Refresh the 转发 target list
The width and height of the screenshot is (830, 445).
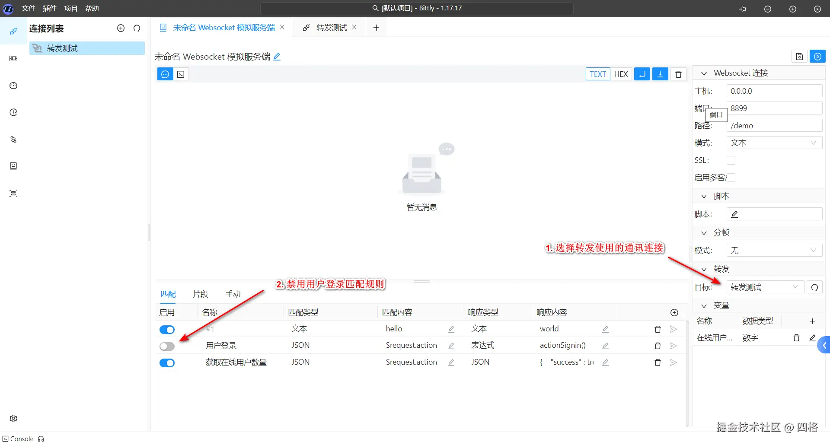[x=814, y=287]
